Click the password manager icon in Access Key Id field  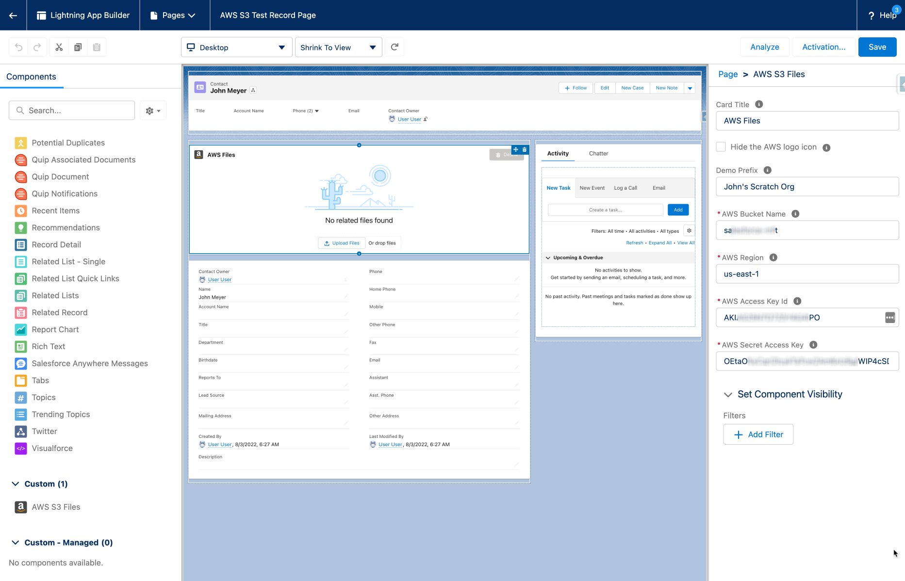(890, 318)
